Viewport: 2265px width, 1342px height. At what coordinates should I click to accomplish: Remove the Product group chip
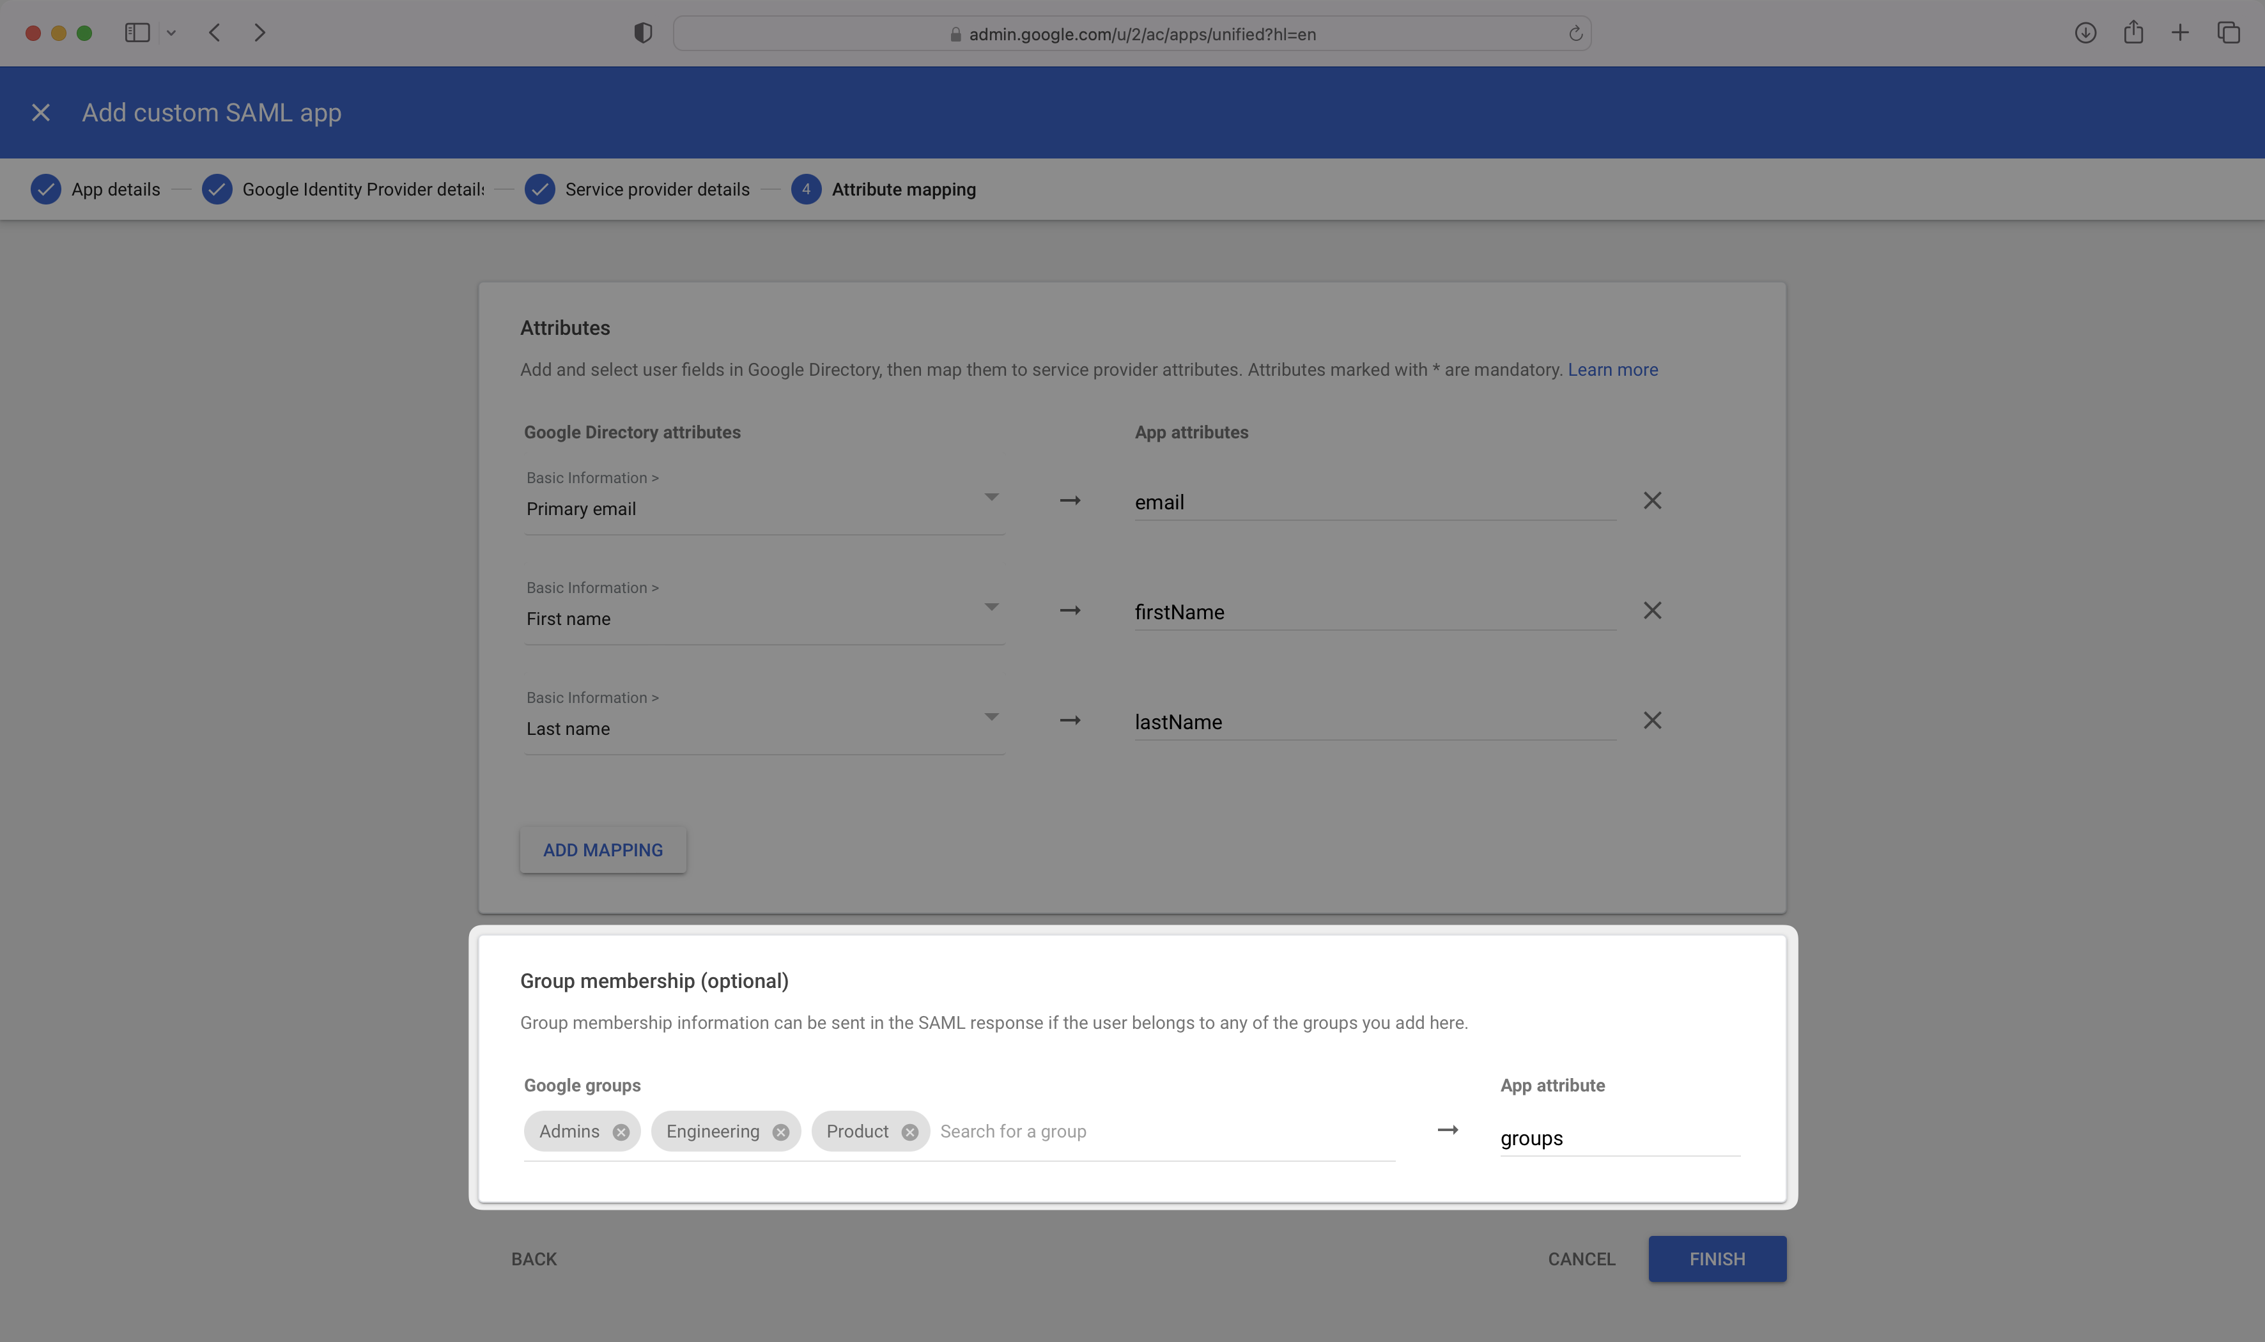tap(911, 1131)
